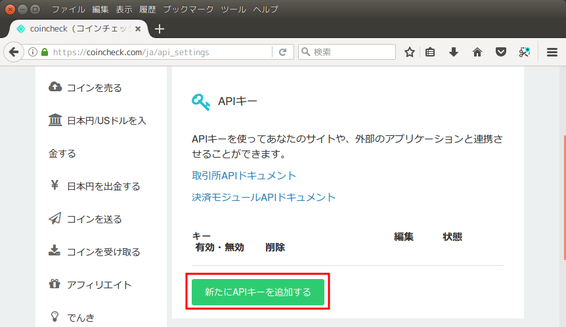
Task: Click 新たにAPIキーを追加する button
Action: pos(258,292)
